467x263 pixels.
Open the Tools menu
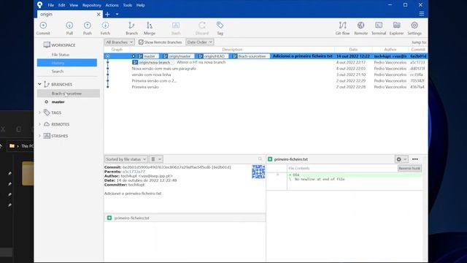pyautogui.click(x=128, y=5)
